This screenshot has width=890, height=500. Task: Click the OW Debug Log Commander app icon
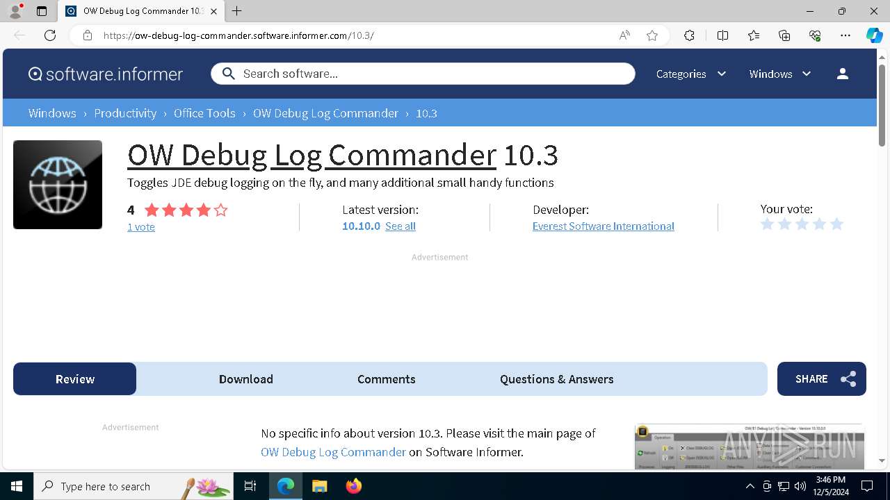tap(58, 185)
